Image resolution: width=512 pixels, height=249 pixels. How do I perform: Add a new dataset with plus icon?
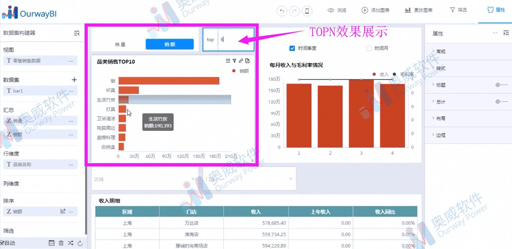[74, 80]
